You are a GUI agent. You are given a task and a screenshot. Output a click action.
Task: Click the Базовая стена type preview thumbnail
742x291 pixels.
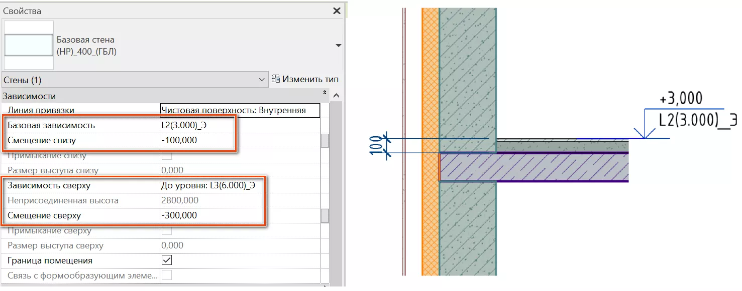28,45
